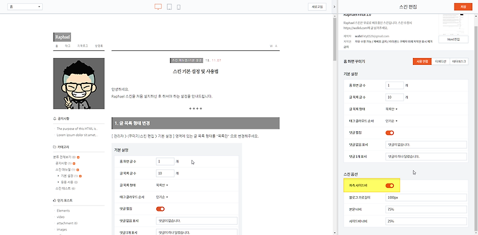
Task: Open 글 목록 형태 dropdown in preview article
Action: pyautogui.click(x=162, y=185)
